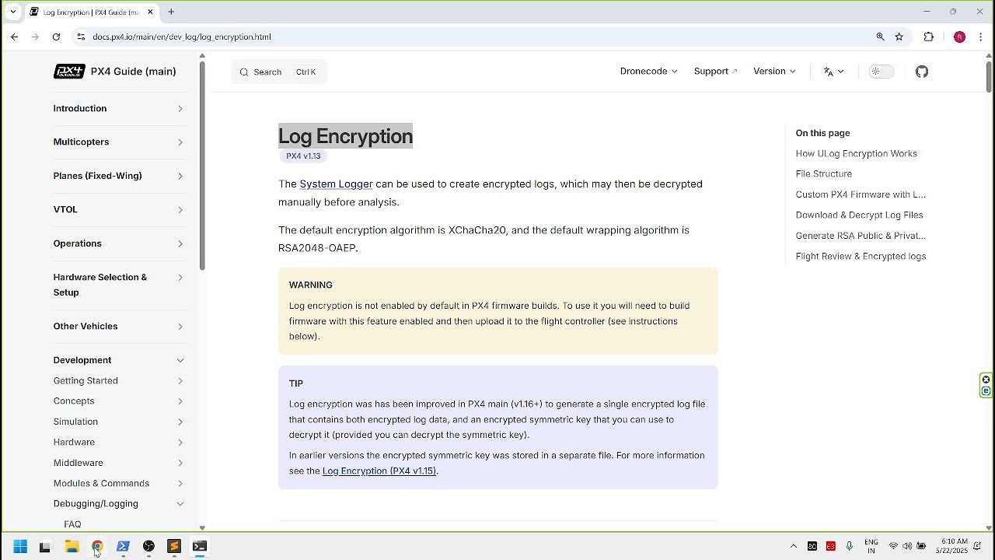Jump to How ULog Encryption Works
The image size is (995, 560).
[x=856, y=154]
